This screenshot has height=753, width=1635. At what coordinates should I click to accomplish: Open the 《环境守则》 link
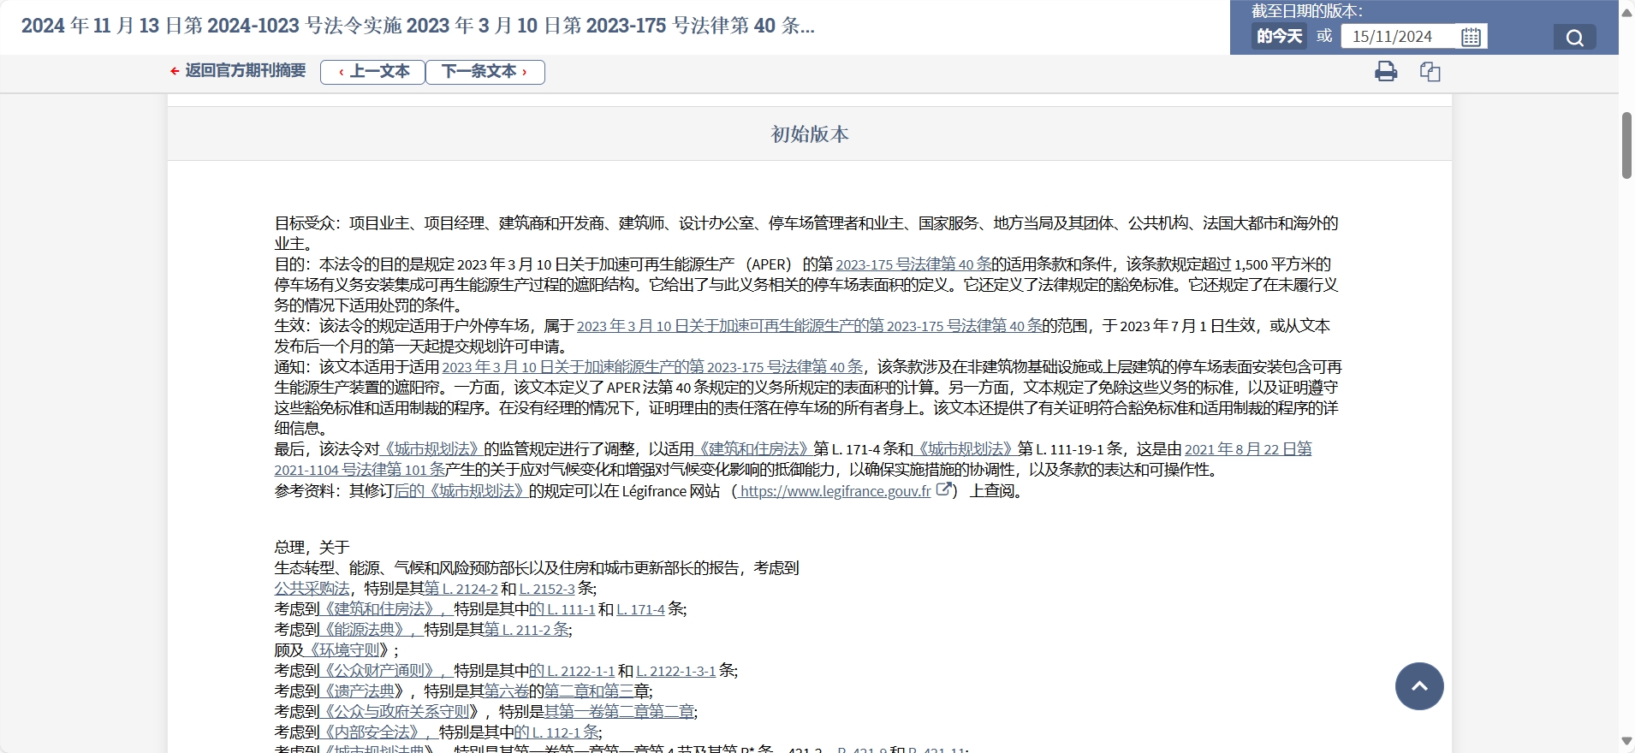(x=342, y=650)
